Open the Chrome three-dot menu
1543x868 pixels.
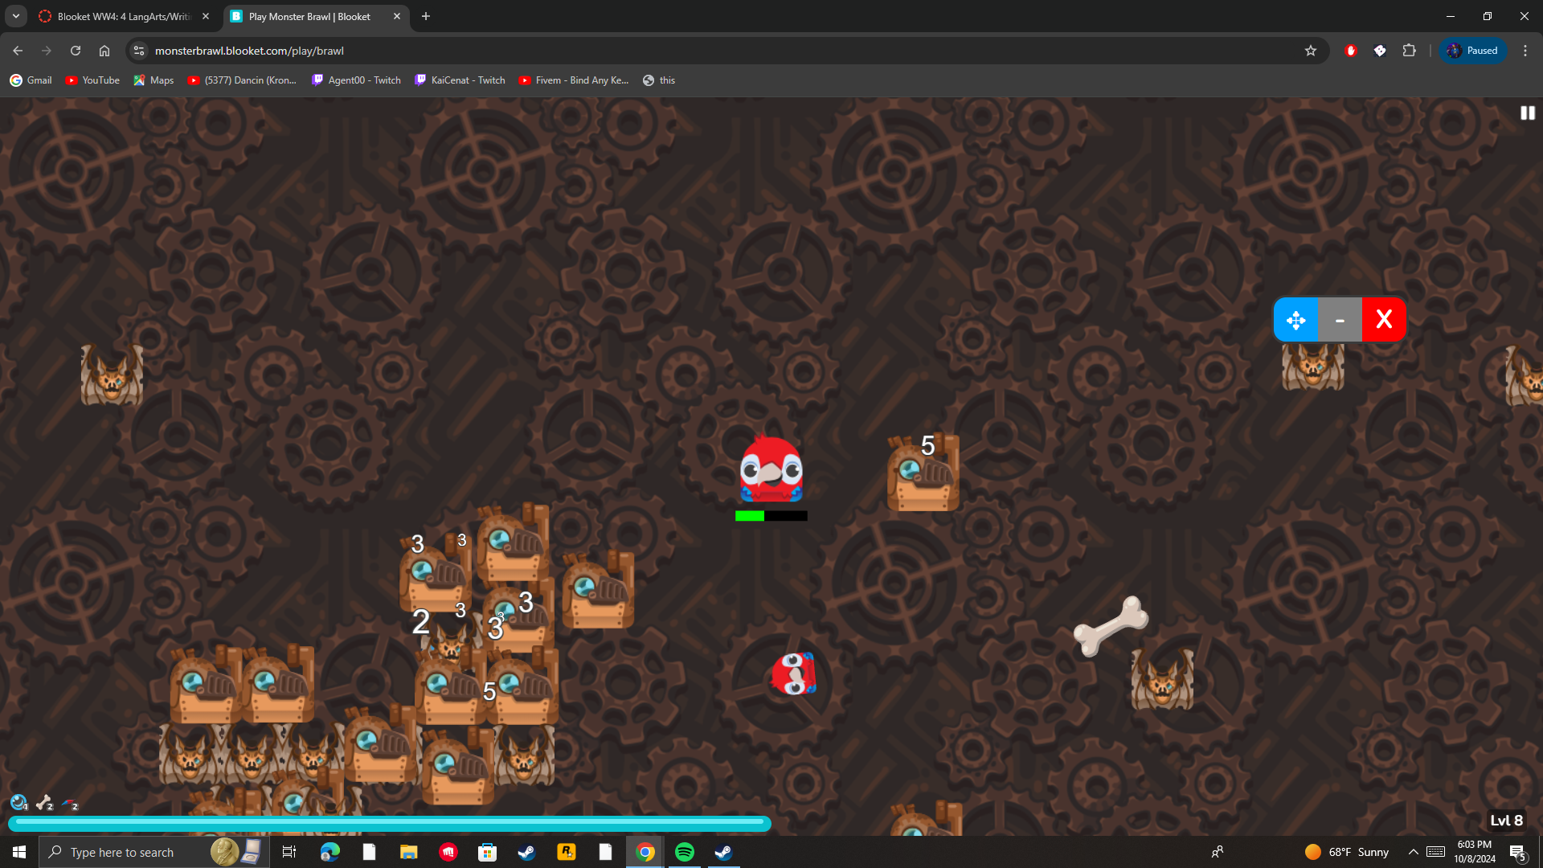1525,51
